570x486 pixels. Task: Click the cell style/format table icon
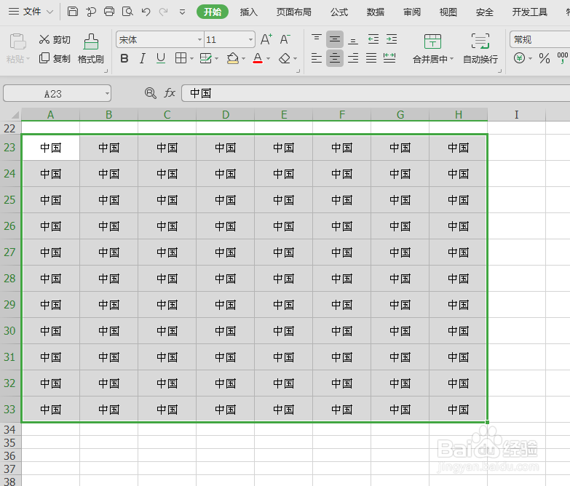(x=206, y=58)
